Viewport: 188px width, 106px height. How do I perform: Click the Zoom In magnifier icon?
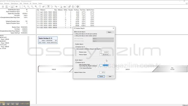point(25,6)
